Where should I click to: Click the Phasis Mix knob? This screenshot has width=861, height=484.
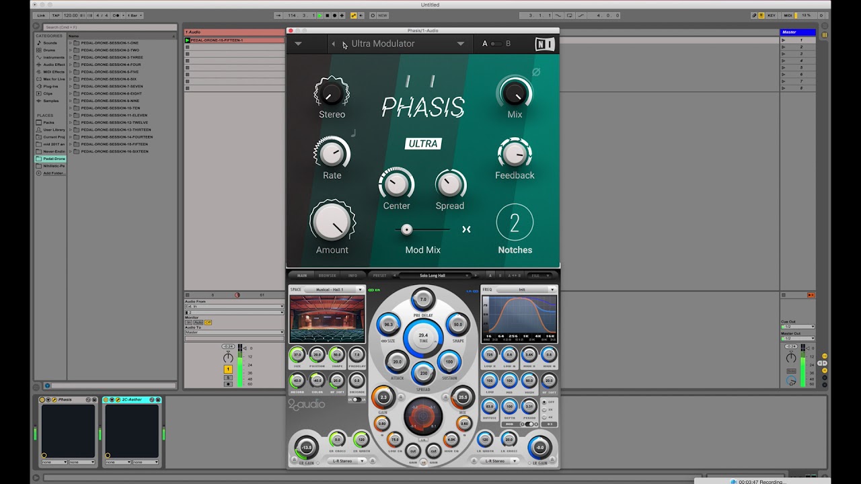(515, 92)
